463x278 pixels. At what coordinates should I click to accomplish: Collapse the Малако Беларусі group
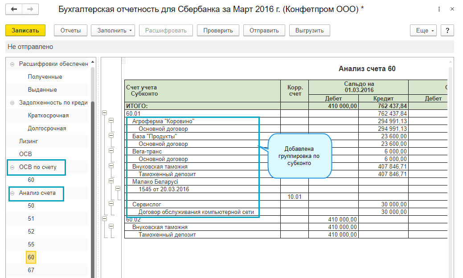pyautogui.click(x=111, y=181)
